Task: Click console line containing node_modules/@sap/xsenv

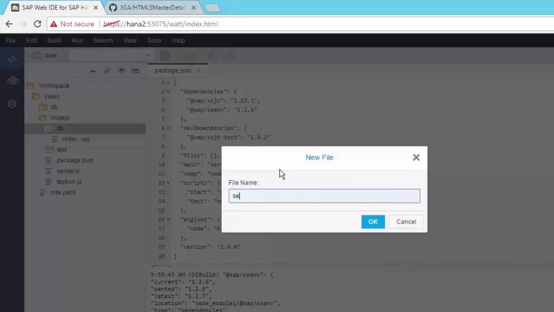Action: pyautogui.click(x=216, y=303)
